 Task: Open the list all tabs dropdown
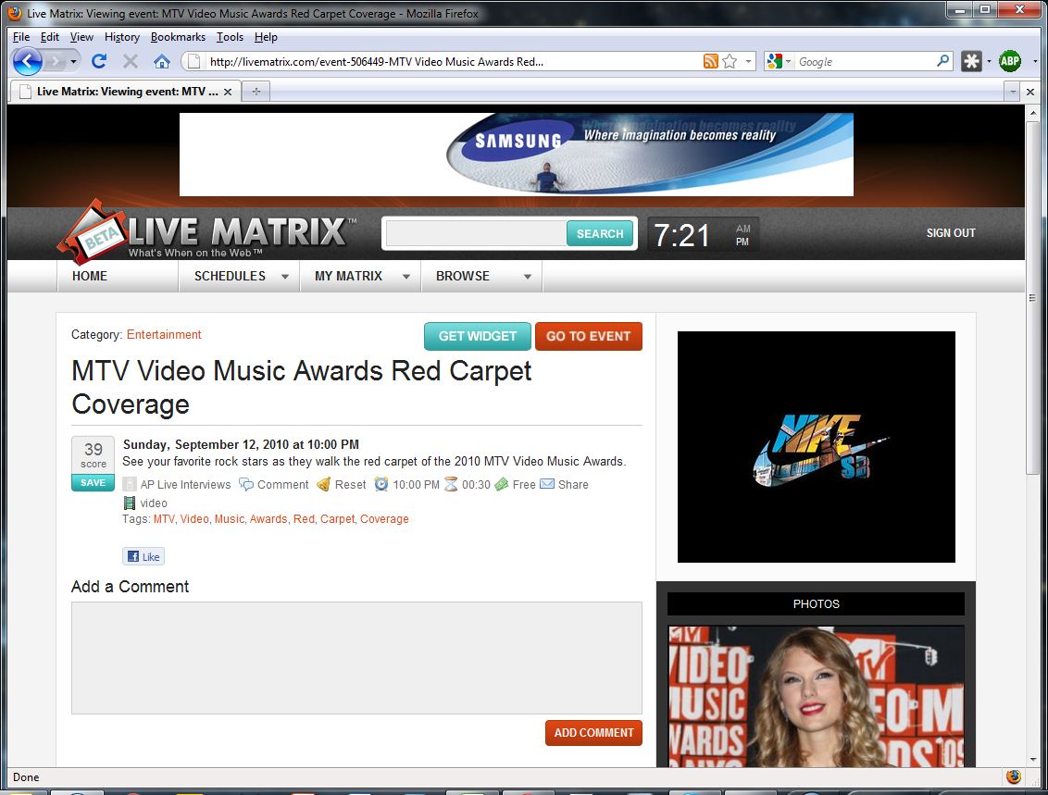pos(1013,92)
